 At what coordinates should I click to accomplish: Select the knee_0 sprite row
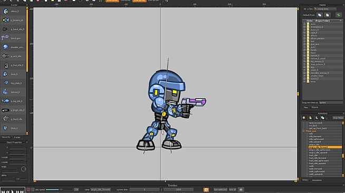pos(13,74)
